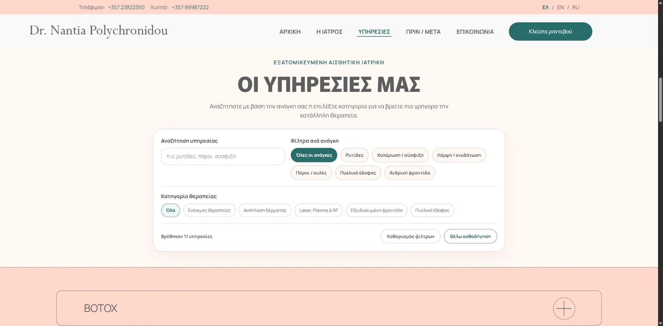Select Εξειδικευμένη φροντίδα category
The image size is (663, 326).
click(376, 210)
